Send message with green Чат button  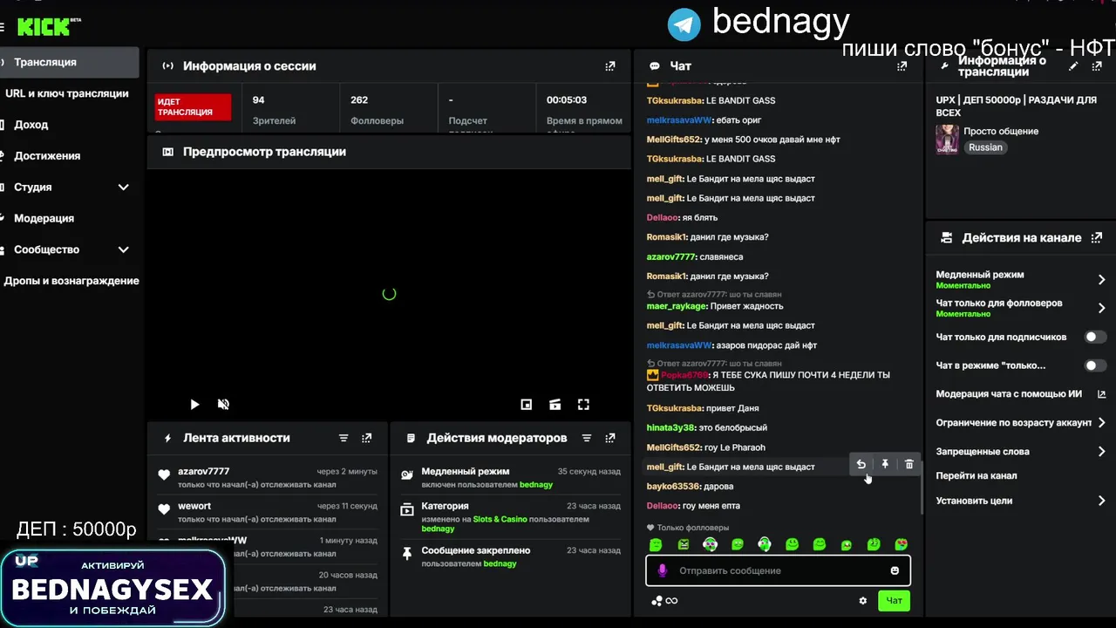pos(895,601)
